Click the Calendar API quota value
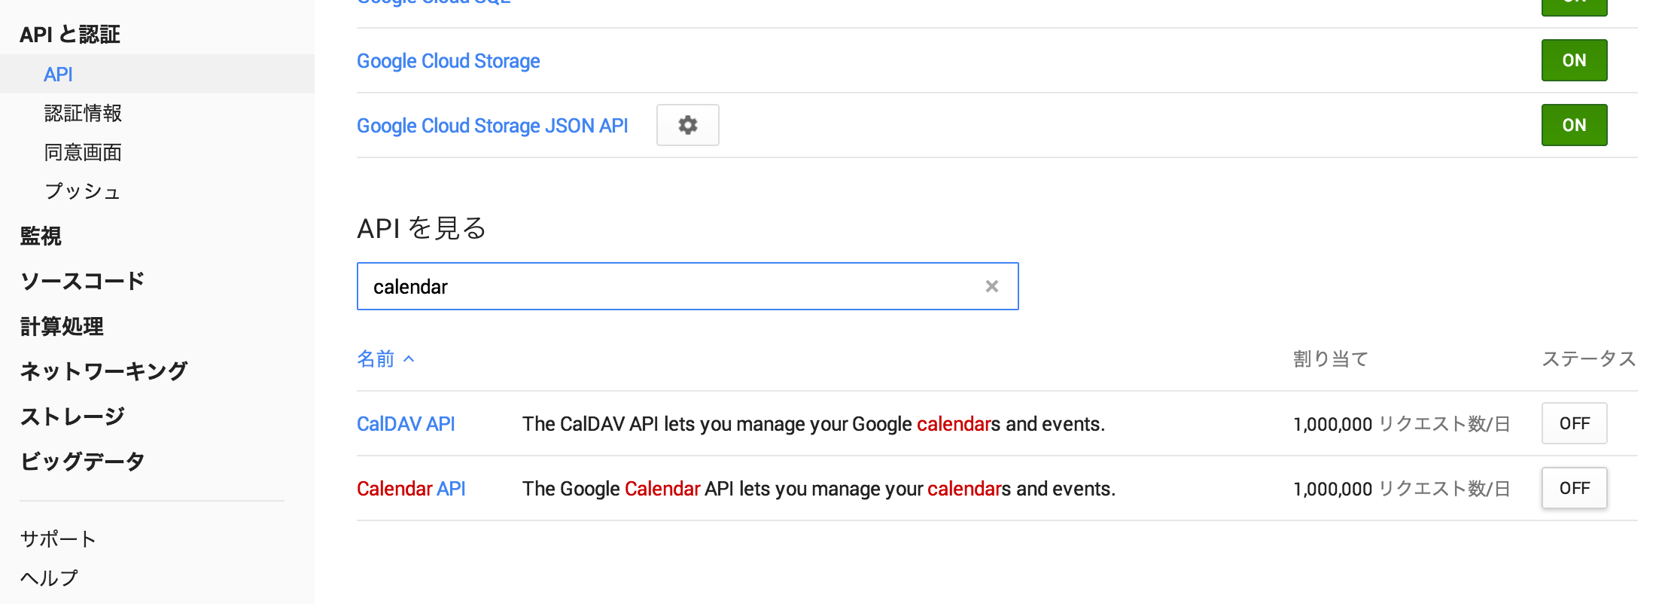Viewport: 1668px width, 604px height. 1402,489
